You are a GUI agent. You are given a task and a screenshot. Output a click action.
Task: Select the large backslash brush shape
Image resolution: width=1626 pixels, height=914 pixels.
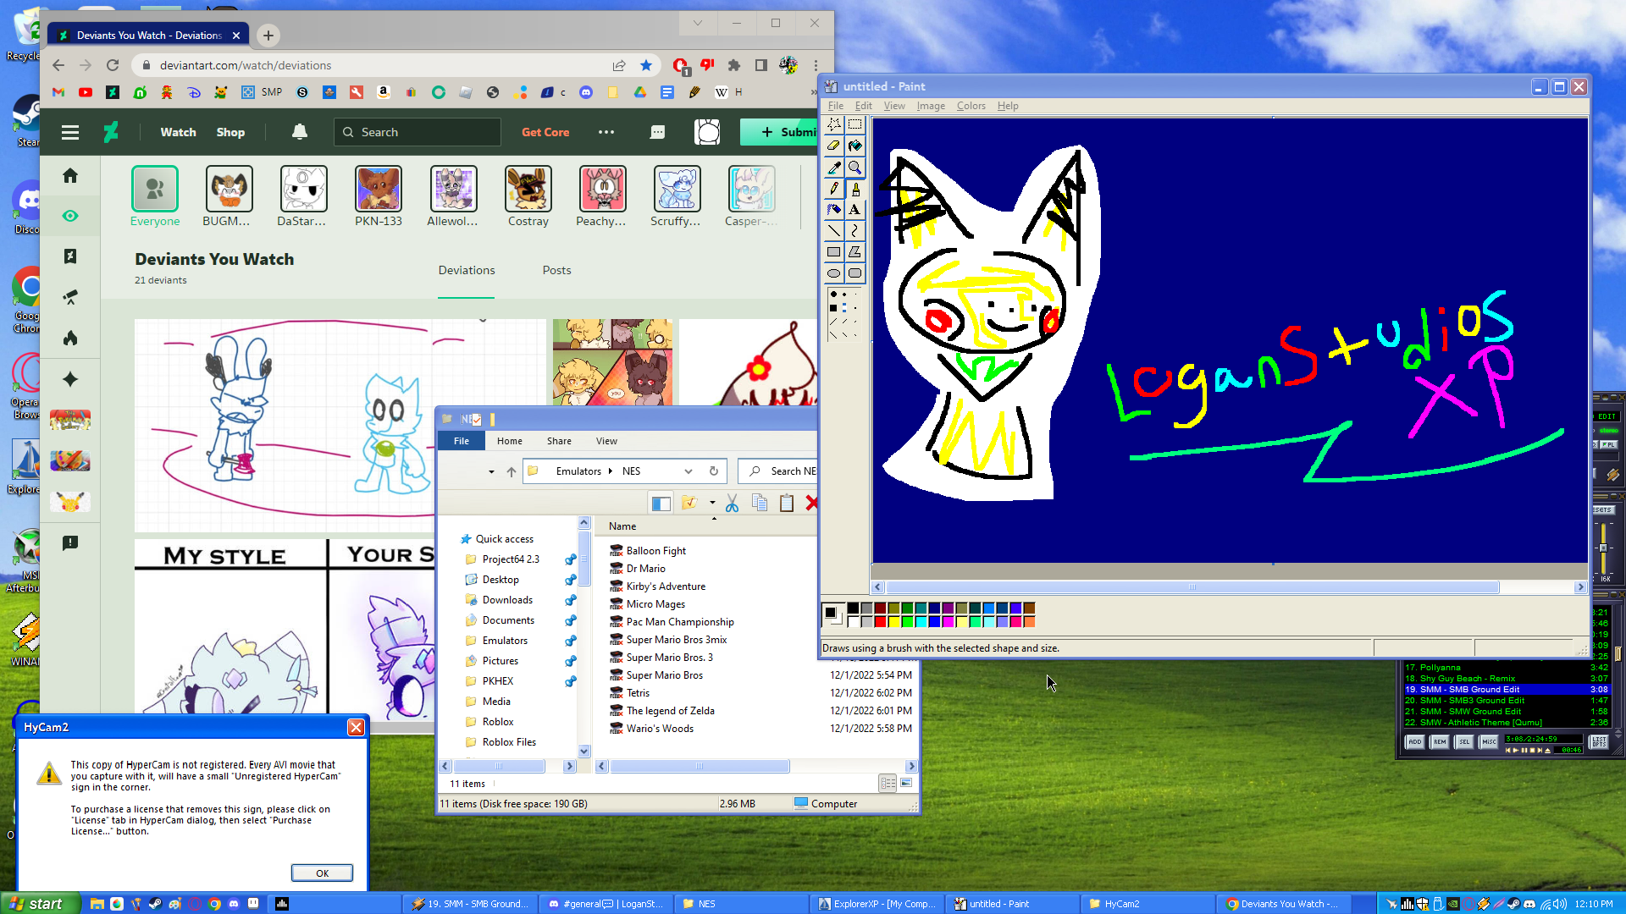click(x=834, y=335)
